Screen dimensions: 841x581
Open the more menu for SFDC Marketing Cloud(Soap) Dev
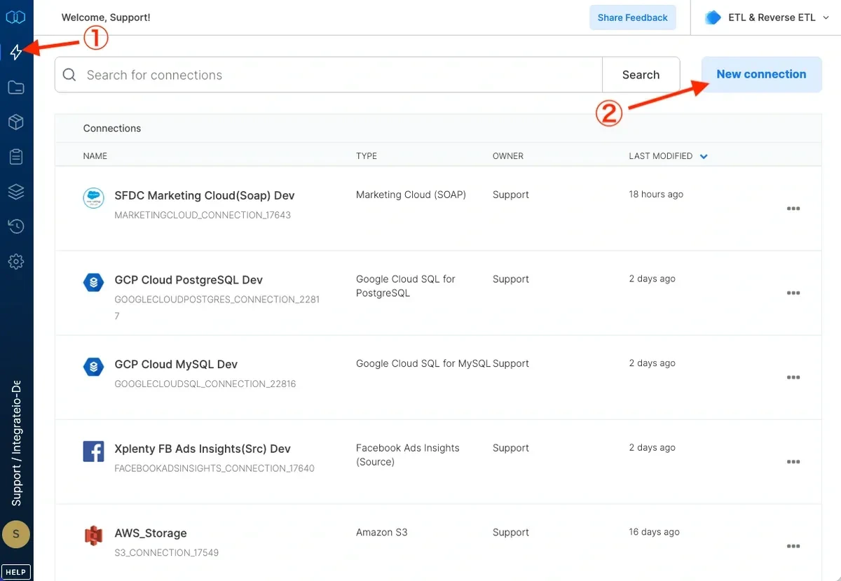point(793,209)
